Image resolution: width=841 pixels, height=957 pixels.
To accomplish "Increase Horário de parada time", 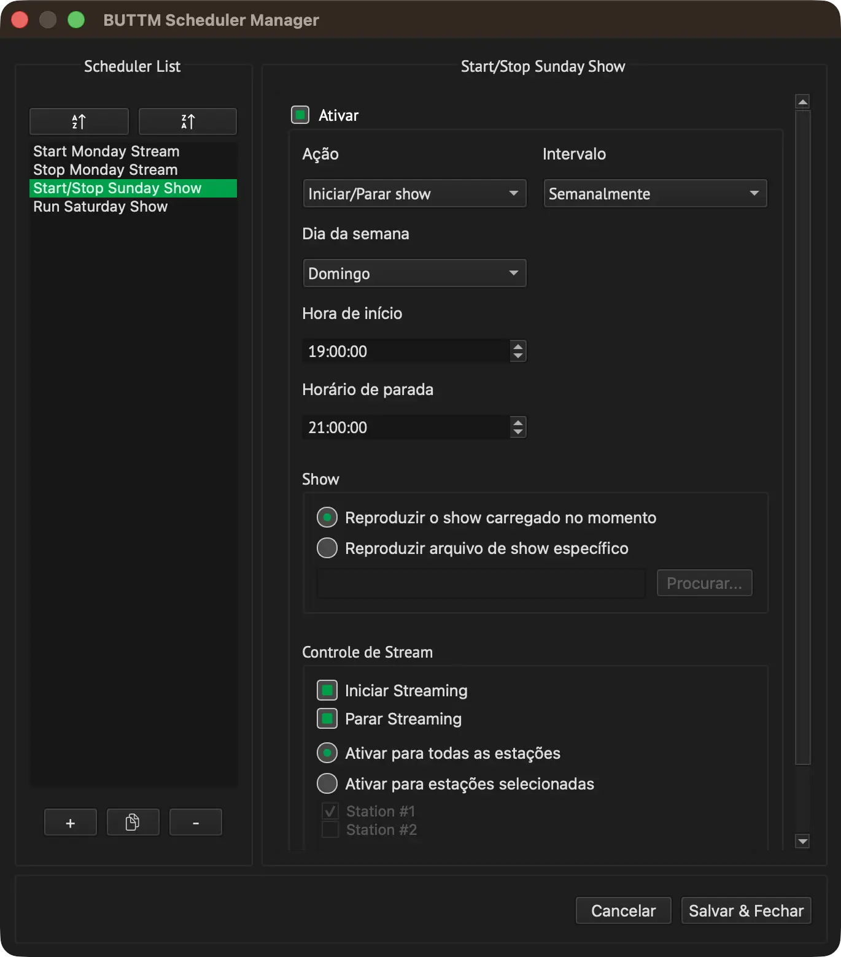I will 518,422.
